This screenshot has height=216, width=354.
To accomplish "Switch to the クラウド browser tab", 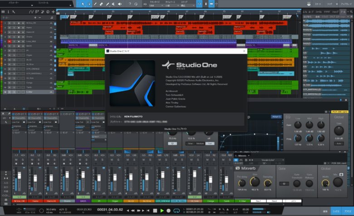I will tap(327, 12).
